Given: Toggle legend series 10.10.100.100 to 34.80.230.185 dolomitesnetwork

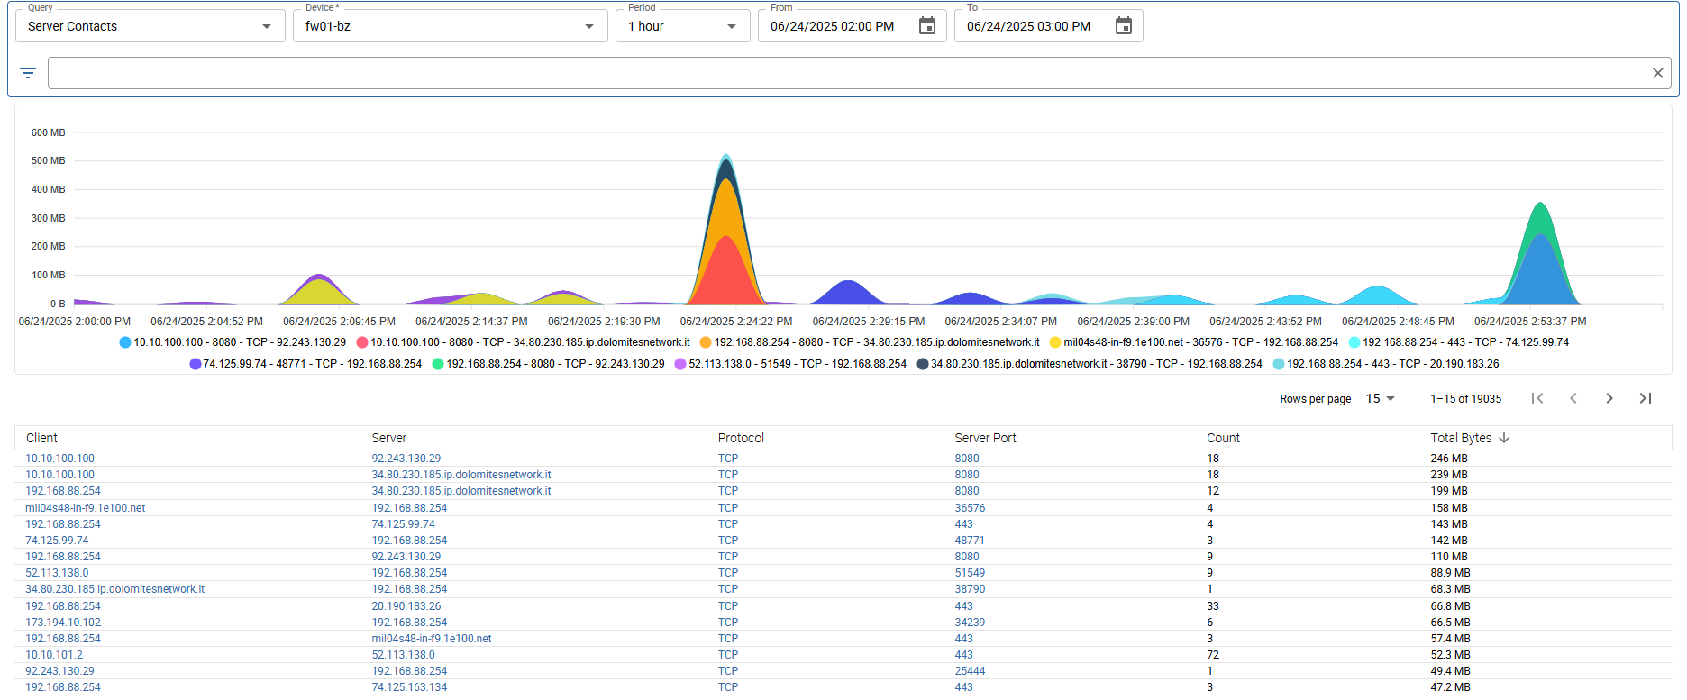Looking at the screenshot, I should [x=523, y=342].
